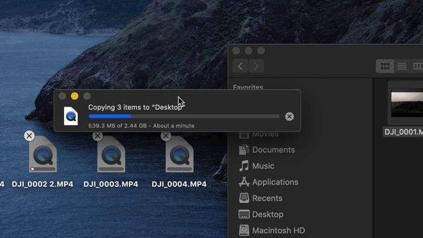423x238 pixels.
Task: Click the Music note icon in sidebar
Action: point(244,166)
